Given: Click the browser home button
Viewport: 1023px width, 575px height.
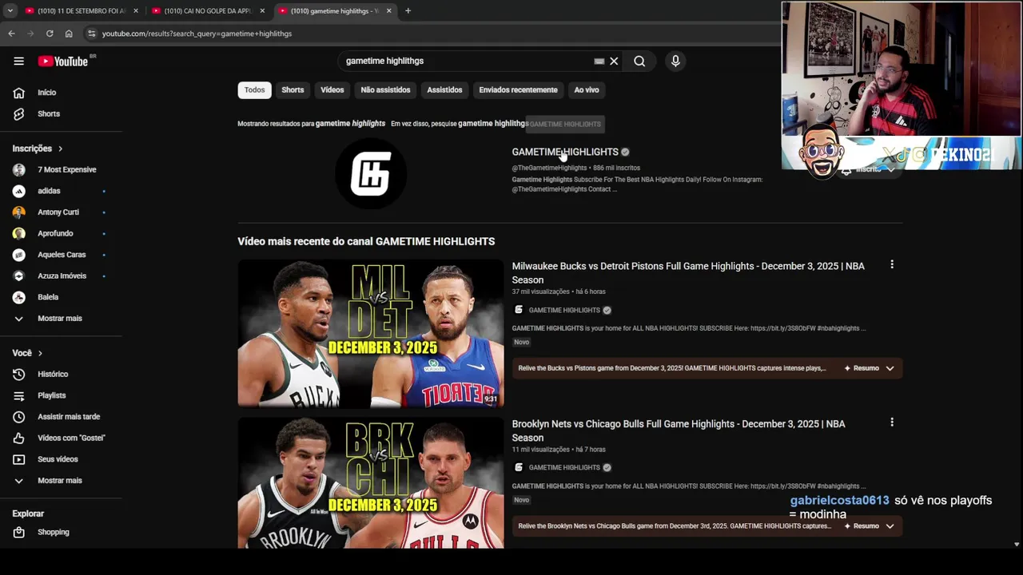Looking at the screenshot, I should click(69, 34).
